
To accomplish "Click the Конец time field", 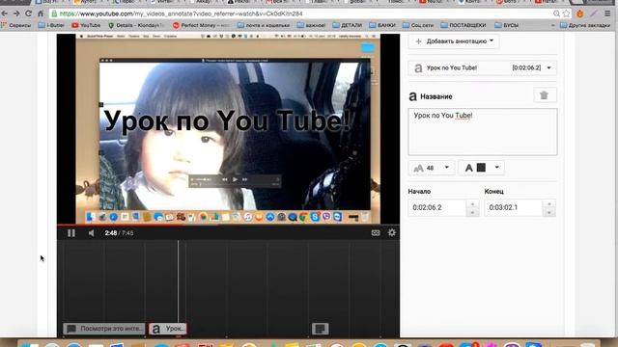I will [x=514, y=208].
